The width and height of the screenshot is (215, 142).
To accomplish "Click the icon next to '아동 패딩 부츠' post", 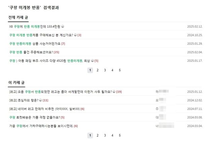I will click(92, 61).
